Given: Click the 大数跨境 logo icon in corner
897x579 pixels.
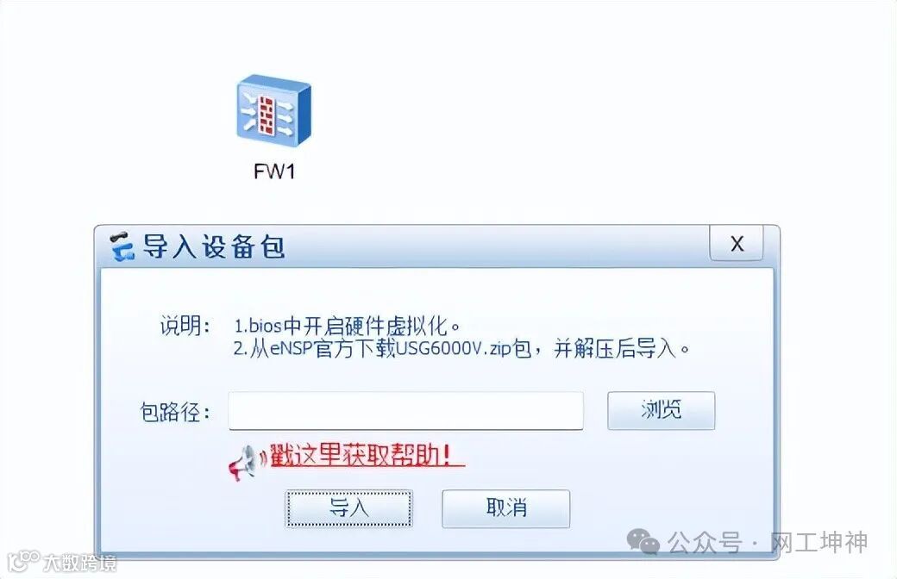Looking at the screenshot, I should click(x=23, y=562).
